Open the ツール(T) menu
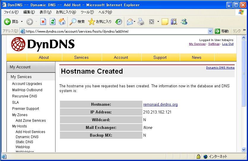 87,12
